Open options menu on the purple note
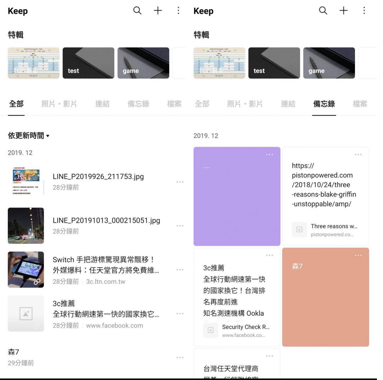 pos(270,155)
